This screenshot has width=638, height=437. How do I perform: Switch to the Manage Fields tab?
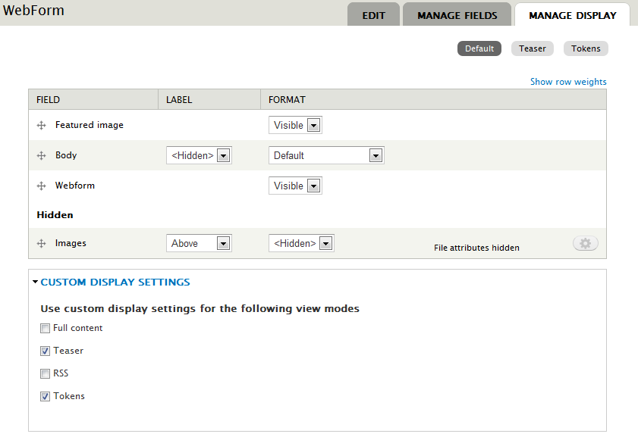tap(457, 15)
